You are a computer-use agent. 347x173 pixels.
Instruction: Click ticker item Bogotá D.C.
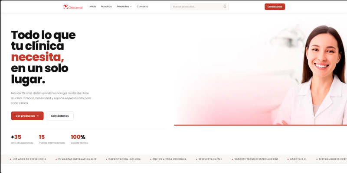tap(297, 159)
